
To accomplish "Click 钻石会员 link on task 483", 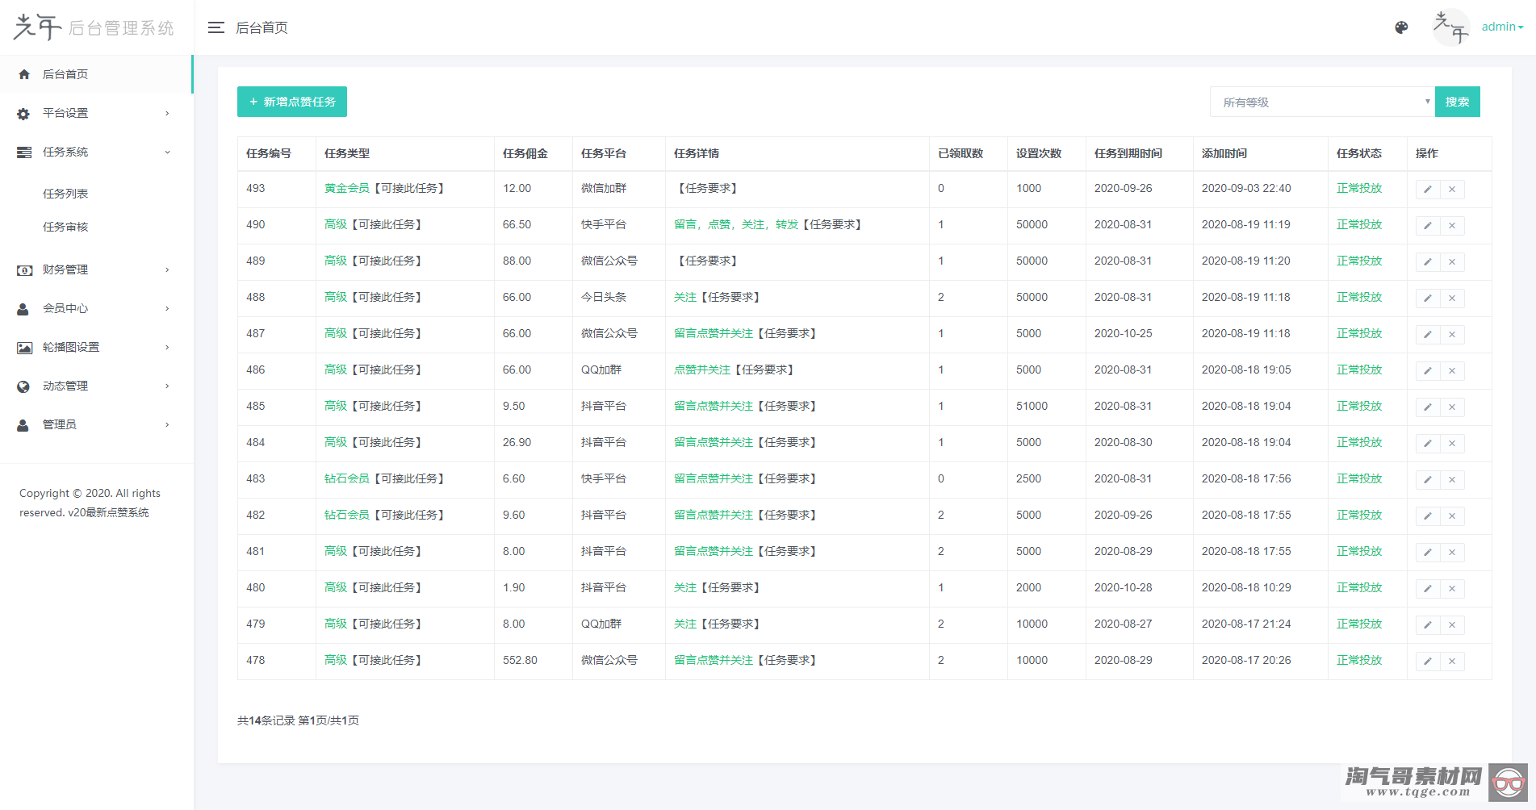I will point(347,478).
